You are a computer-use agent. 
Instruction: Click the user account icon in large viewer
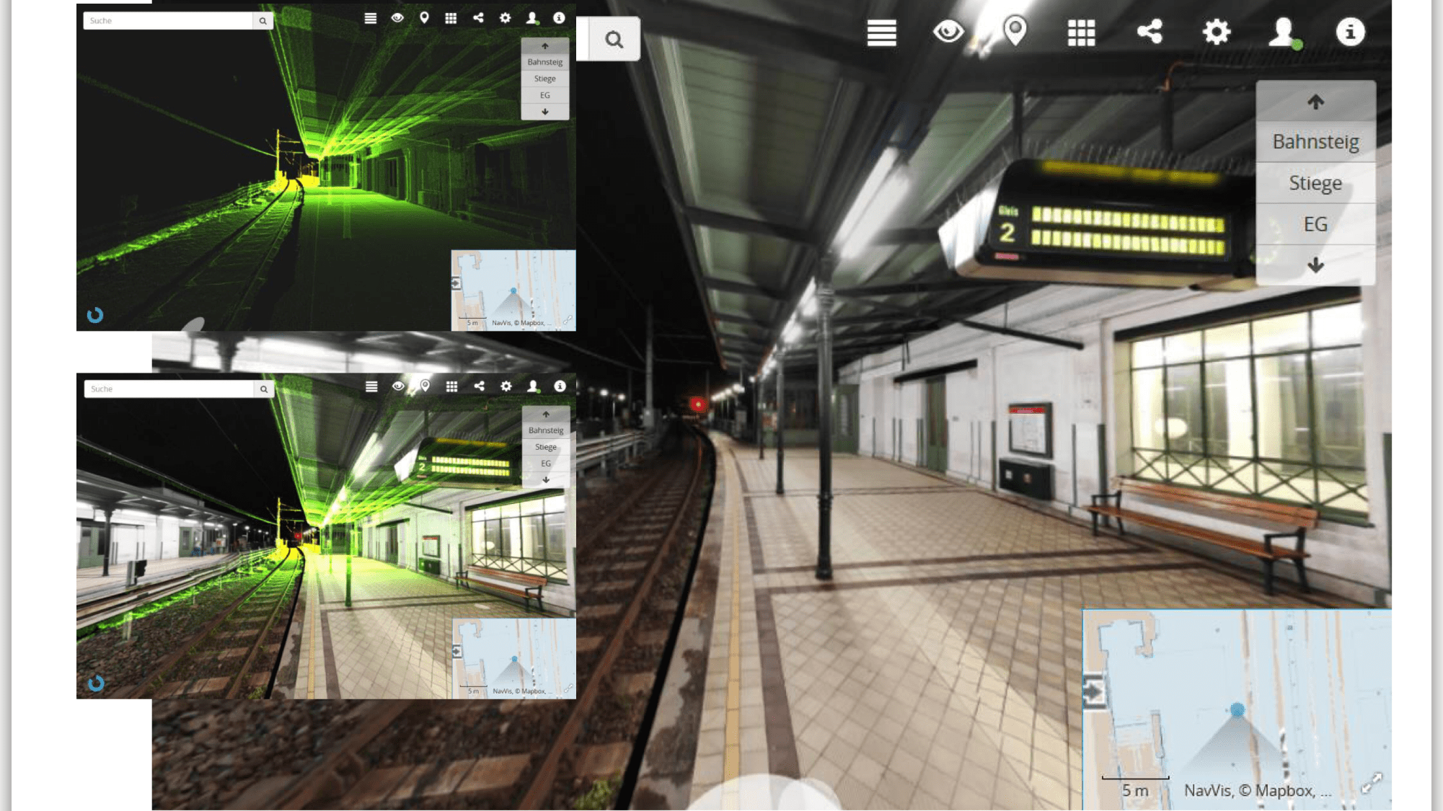1283,32
